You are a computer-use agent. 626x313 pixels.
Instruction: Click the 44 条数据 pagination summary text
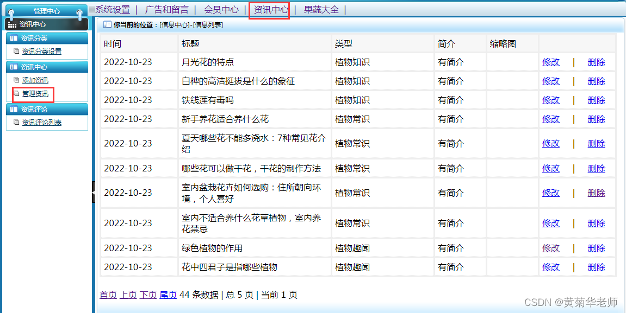point(199,295)
